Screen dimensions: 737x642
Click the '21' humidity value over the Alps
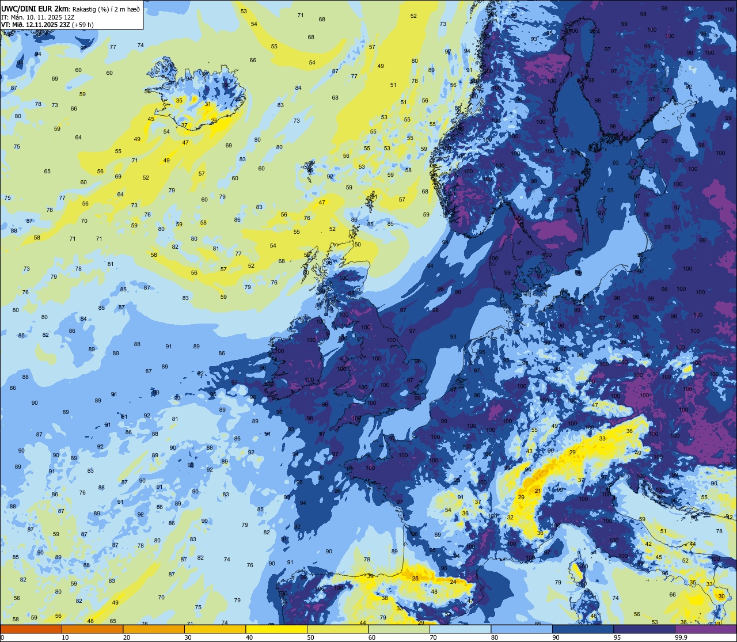click(538, 491)
